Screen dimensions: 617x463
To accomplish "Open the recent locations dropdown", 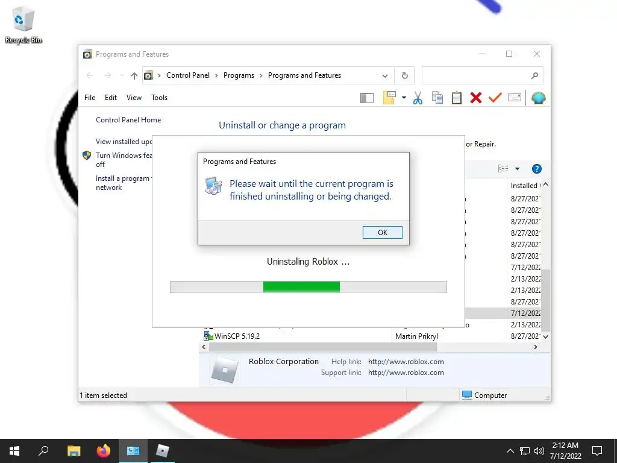I will click(122, 75).
